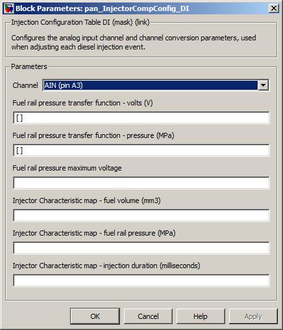Click the fuel rail pressure maximum voltage field
283x330 pixels.
(141, 183)
